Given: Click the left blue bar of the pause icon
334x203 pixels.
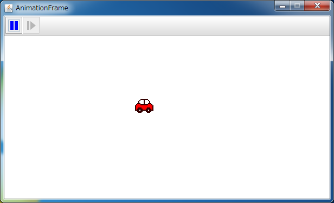Looking at the screenshot, I should 12,26.
